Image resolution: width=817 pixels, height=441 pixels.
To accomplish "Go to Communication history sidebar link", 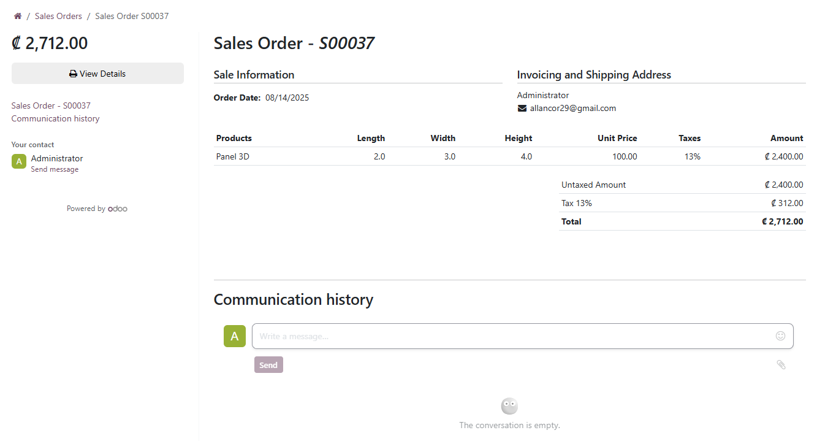I will click(x=55, y=118).
